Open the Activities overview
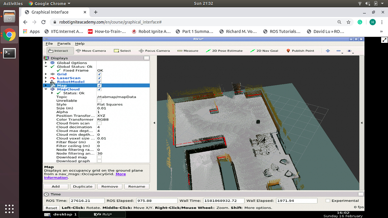 [13, 3]
